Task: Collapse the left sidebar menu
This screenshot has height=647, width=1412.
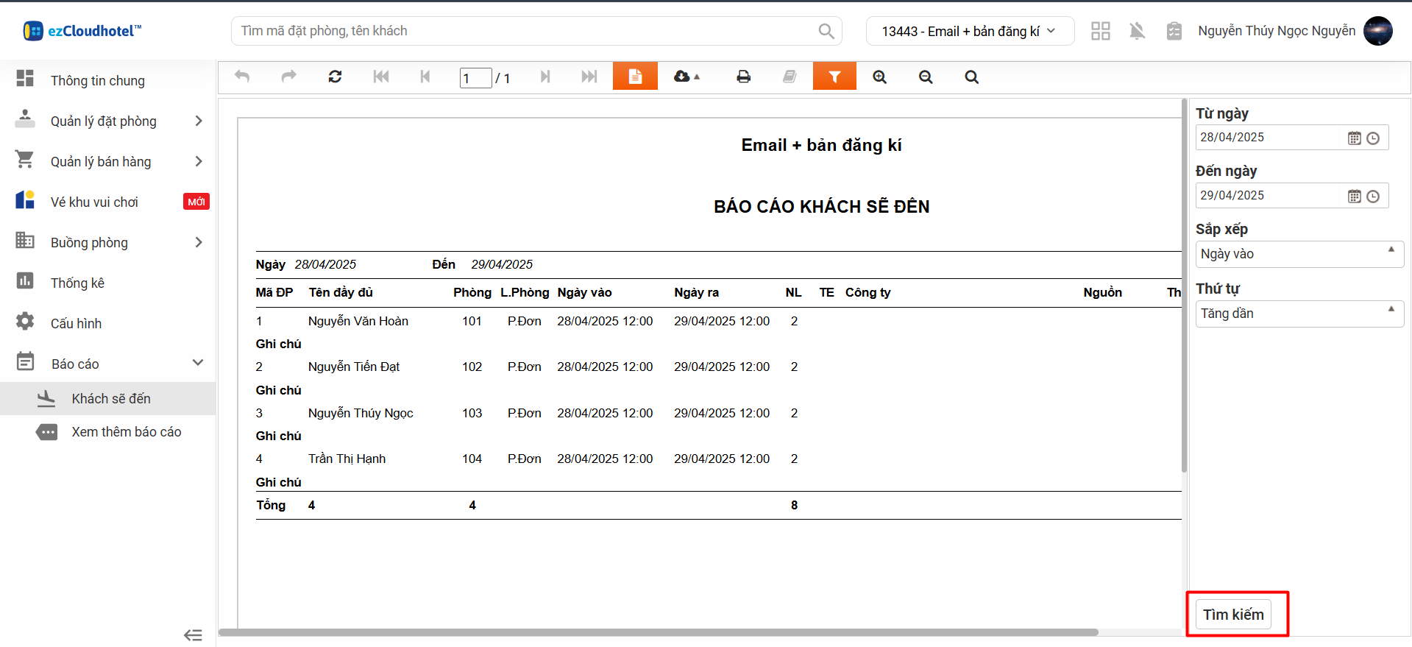Action: click(x=193, y=634)
